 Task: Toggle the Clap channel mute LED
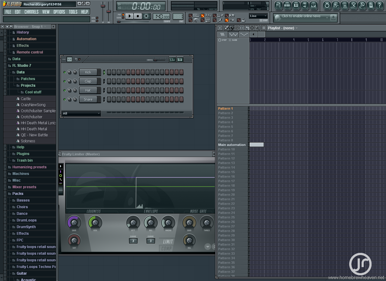(64, 81)
